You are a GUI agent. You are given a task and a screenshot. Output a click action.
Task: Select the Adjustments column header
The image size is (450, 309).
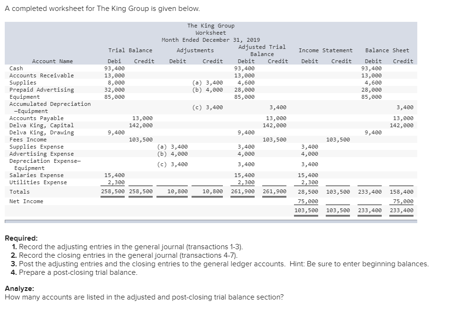(x=194, y=50)
